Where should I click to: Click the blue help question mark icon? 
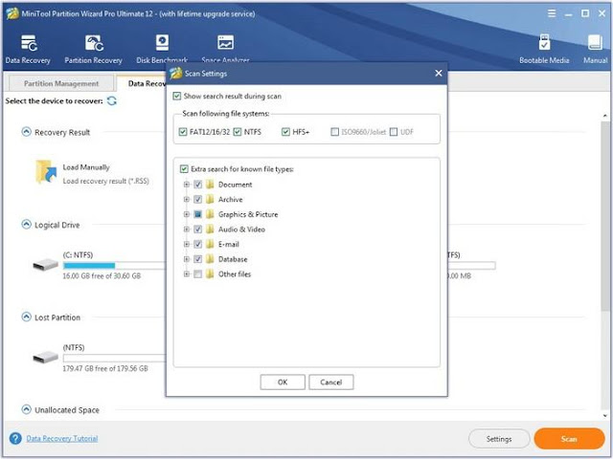coord(15,438)
